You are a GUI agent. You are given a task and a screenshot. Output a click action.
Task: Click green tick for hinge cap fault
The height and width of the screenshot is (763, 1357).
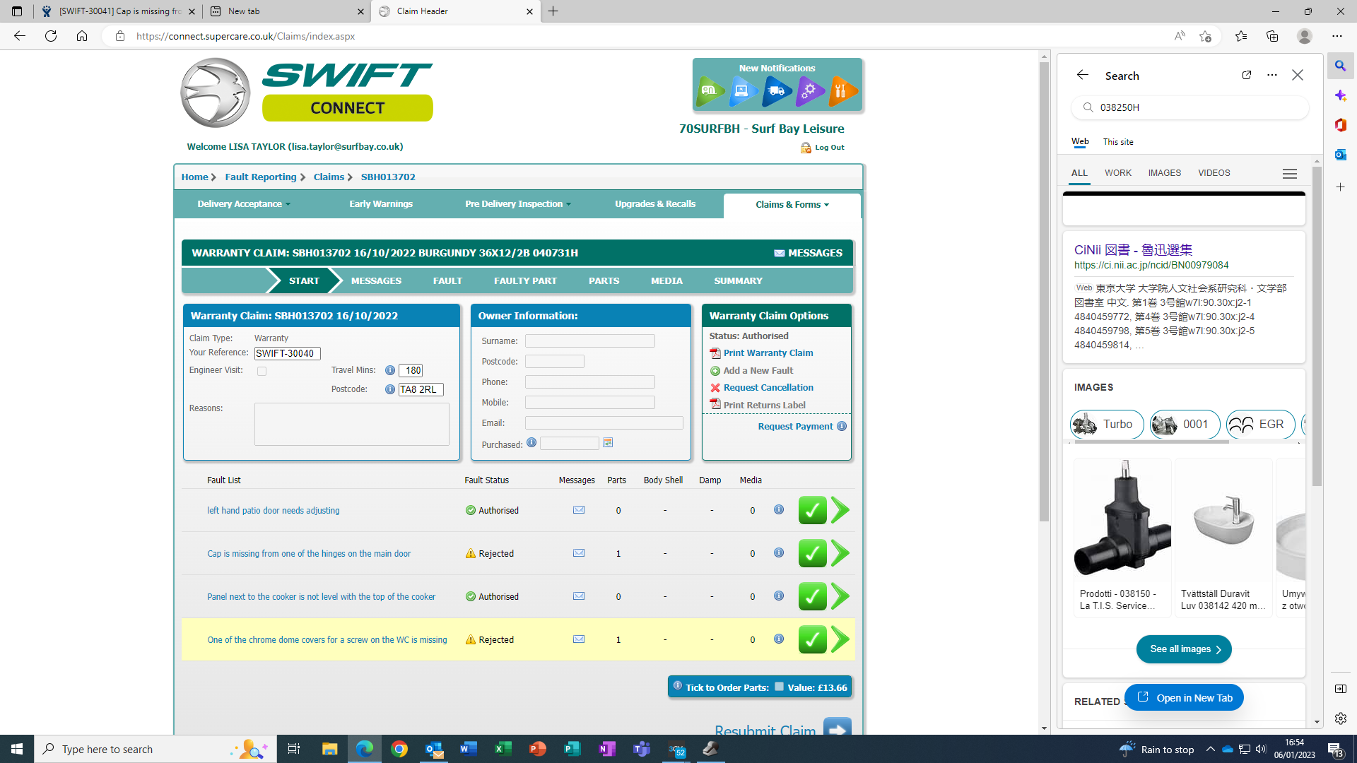point(812,553)
